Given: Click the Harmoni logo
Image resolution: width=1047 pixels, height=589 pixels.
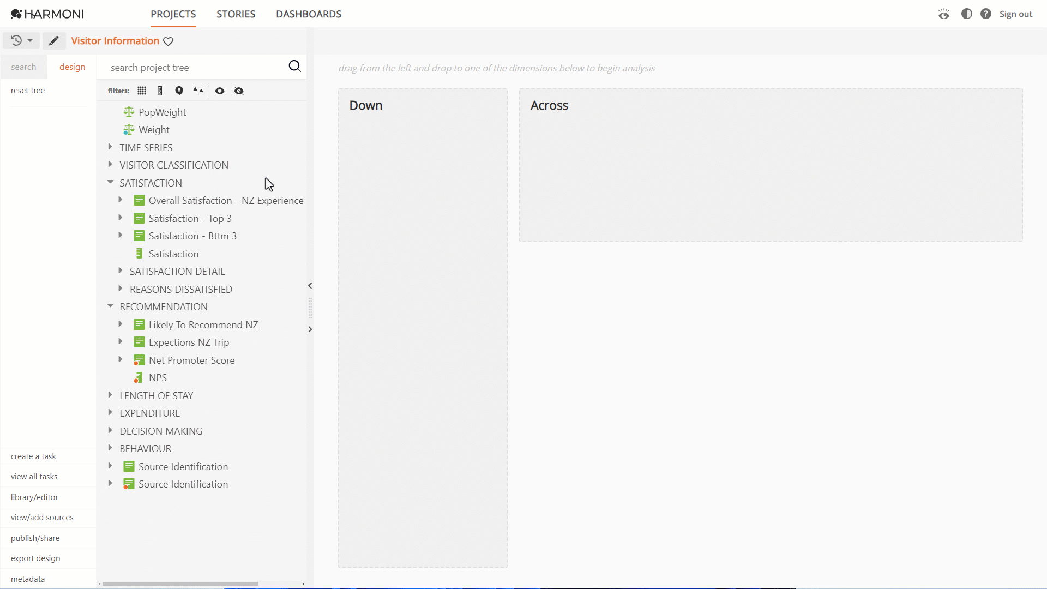Looking at the screenshot, I should point(47,14).
